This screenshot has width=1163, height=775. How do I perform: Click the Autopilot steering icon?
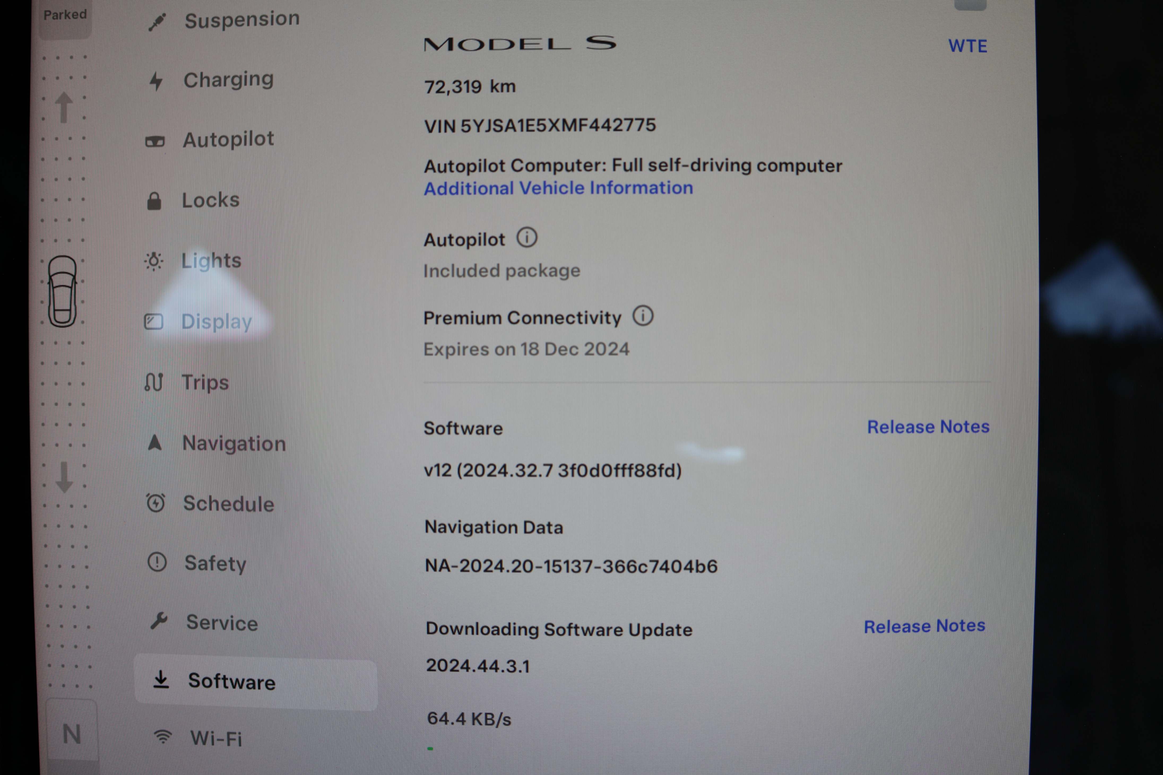(x=155, y=142)
